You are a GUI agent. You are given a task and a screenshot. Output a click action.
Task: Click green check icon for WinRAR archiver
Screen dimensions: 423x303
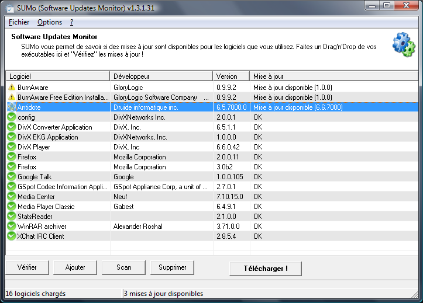tap(12, 226)
